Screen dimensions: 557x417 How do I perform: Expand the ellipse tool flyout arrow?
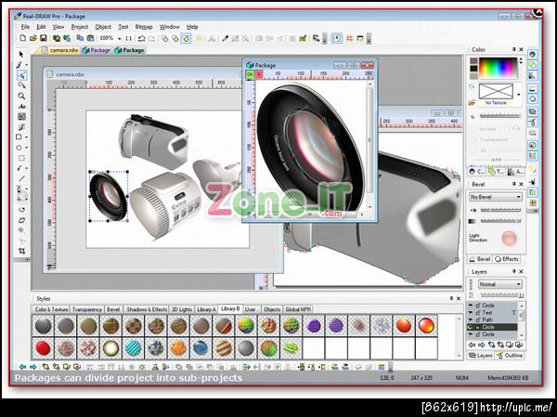point(27,148)
